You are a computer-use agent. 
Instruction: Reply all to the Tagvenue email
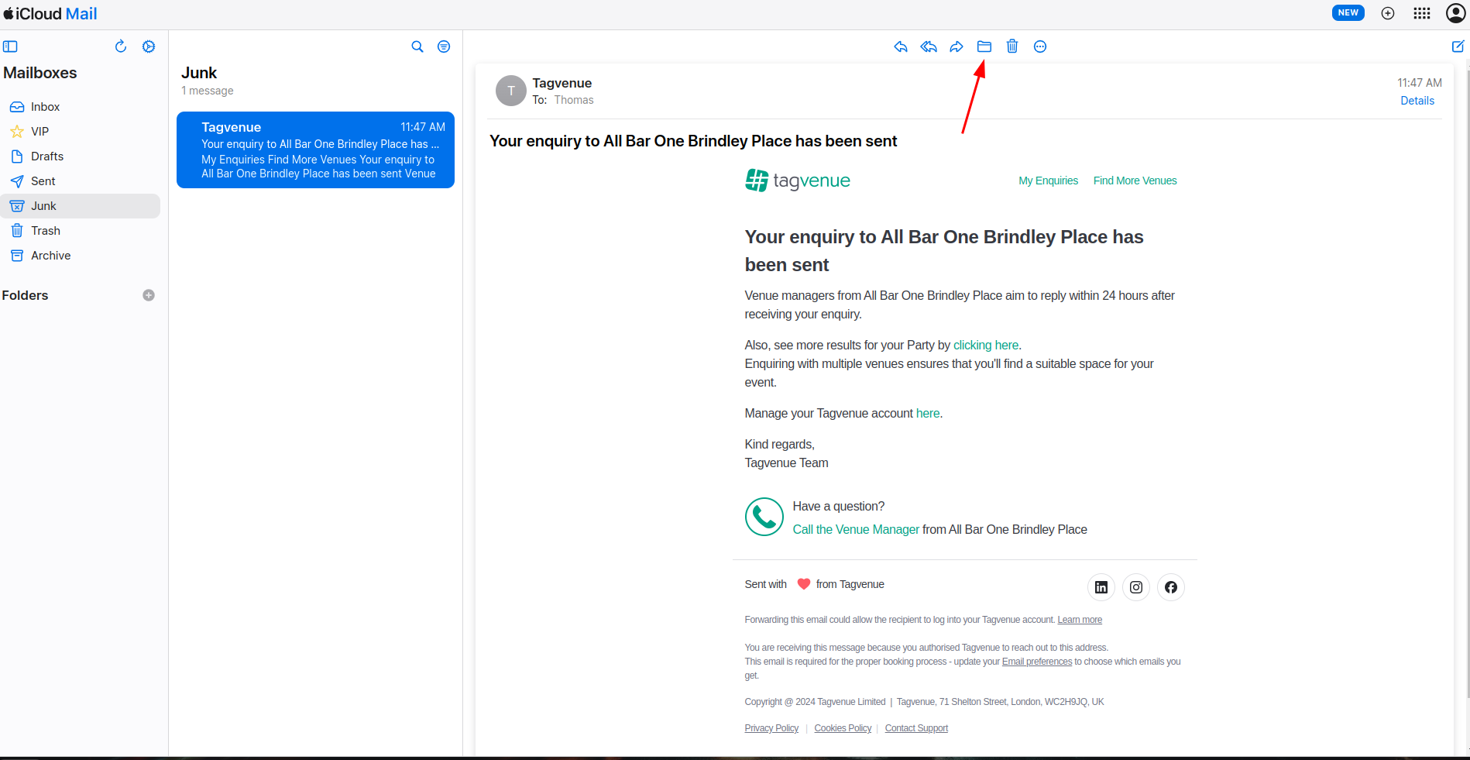pyautogui.click(x=929, y=46)
